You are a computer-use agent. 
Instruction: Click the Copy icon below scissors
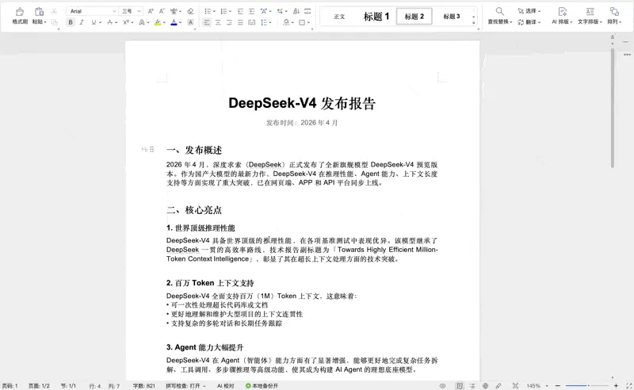tap(54, 22)
